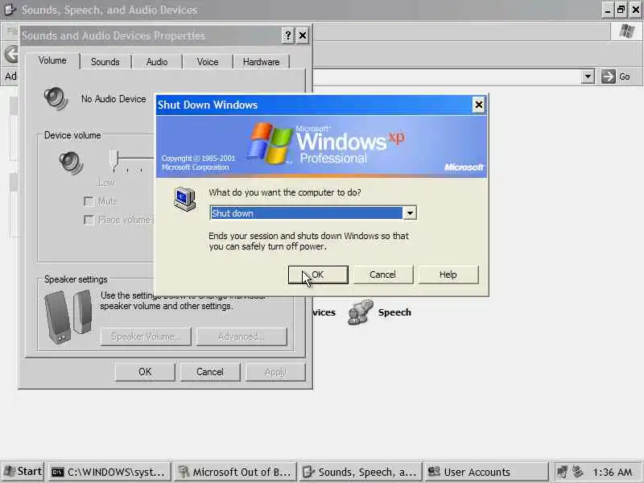Open the Speech control panel icon

tap(360, 312)
